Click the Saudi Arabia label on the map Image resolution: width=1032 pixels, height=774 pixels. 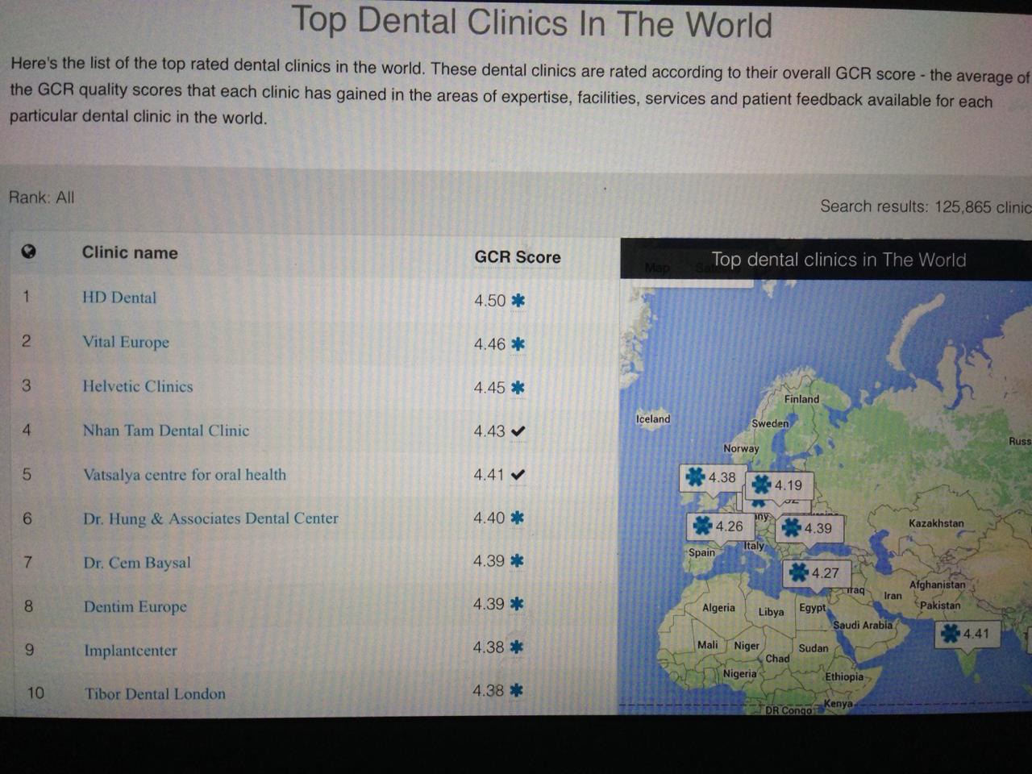tap(863, 625)
